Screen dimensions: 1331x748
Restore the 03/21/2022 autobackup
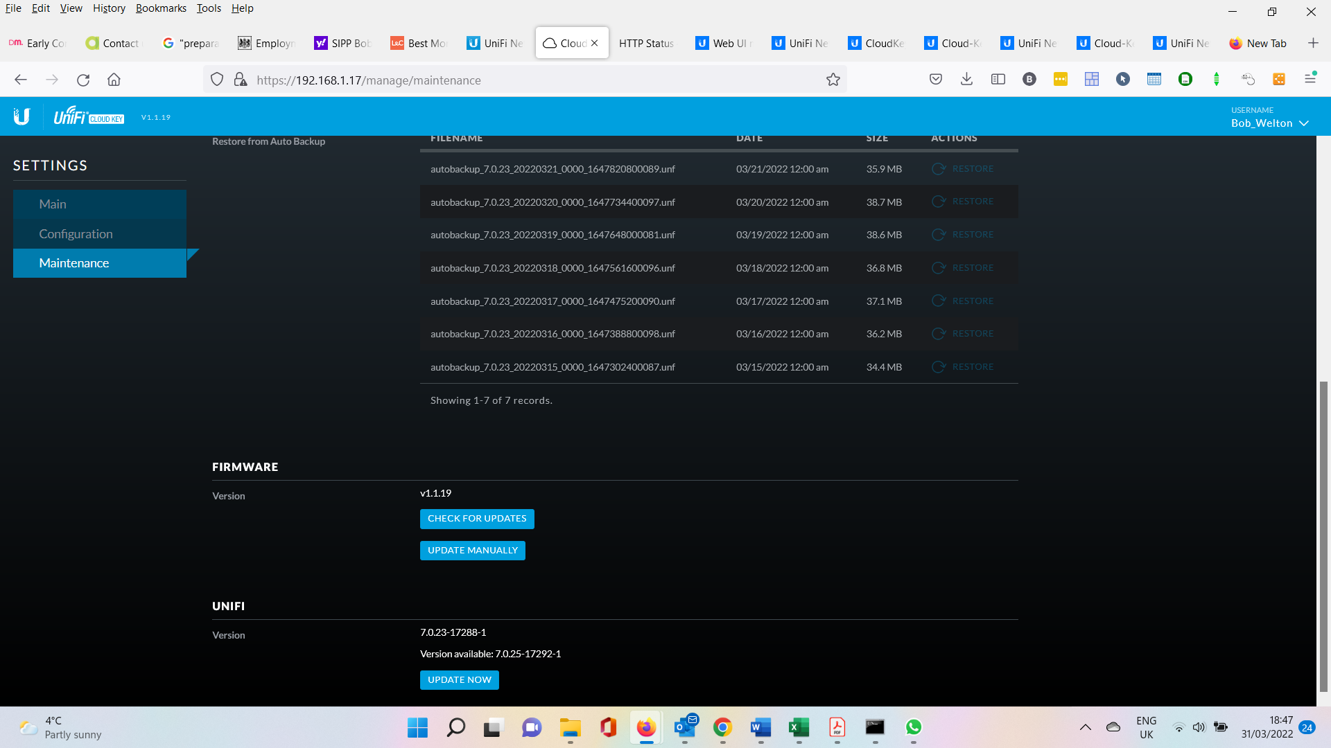pos(963,169)
